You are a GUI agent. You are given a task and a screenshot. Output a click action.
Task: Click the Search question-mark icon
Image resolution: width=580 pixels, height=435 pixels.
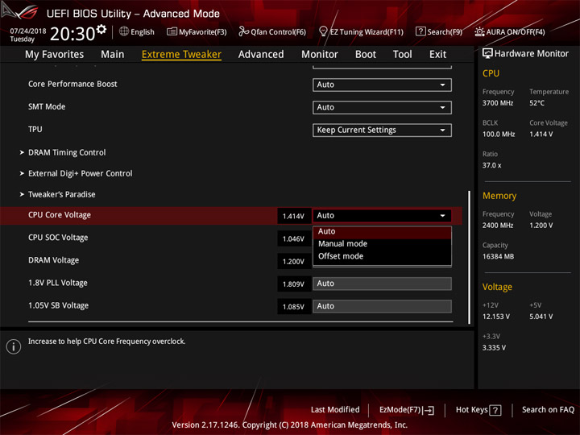(x=420, y=31)
